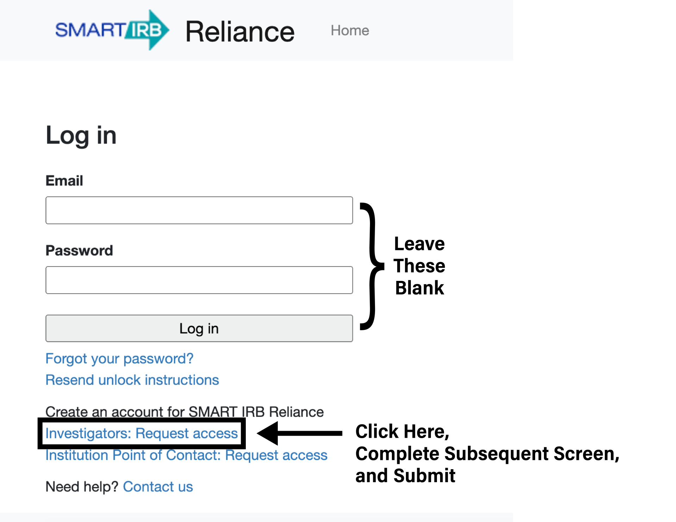The image size is (676, 522).
Task: Click Investigators: Request access link
Action: pyautogui.click(x=142, y=433)
